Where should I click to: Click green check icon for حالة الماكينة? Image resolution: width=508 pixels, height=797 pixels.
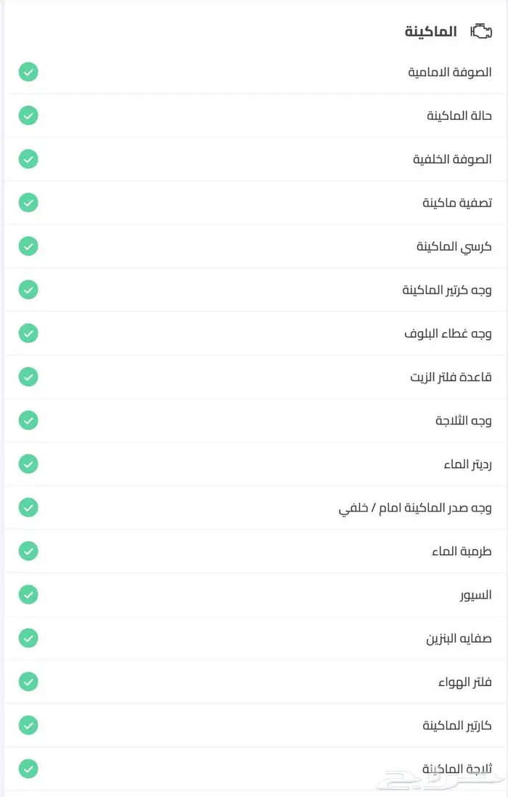[x=28, y=116]
